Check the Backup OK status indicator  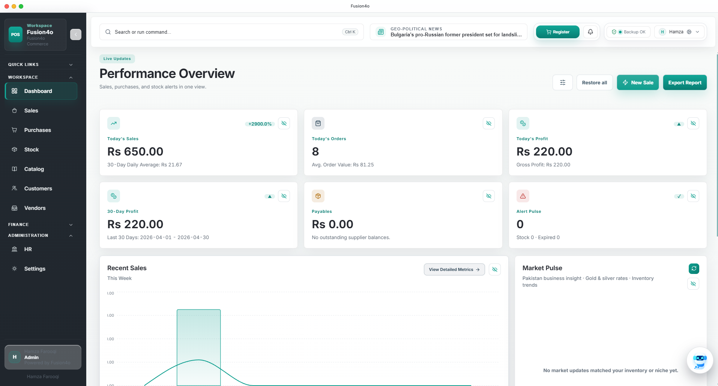click(x=628, y=32)
